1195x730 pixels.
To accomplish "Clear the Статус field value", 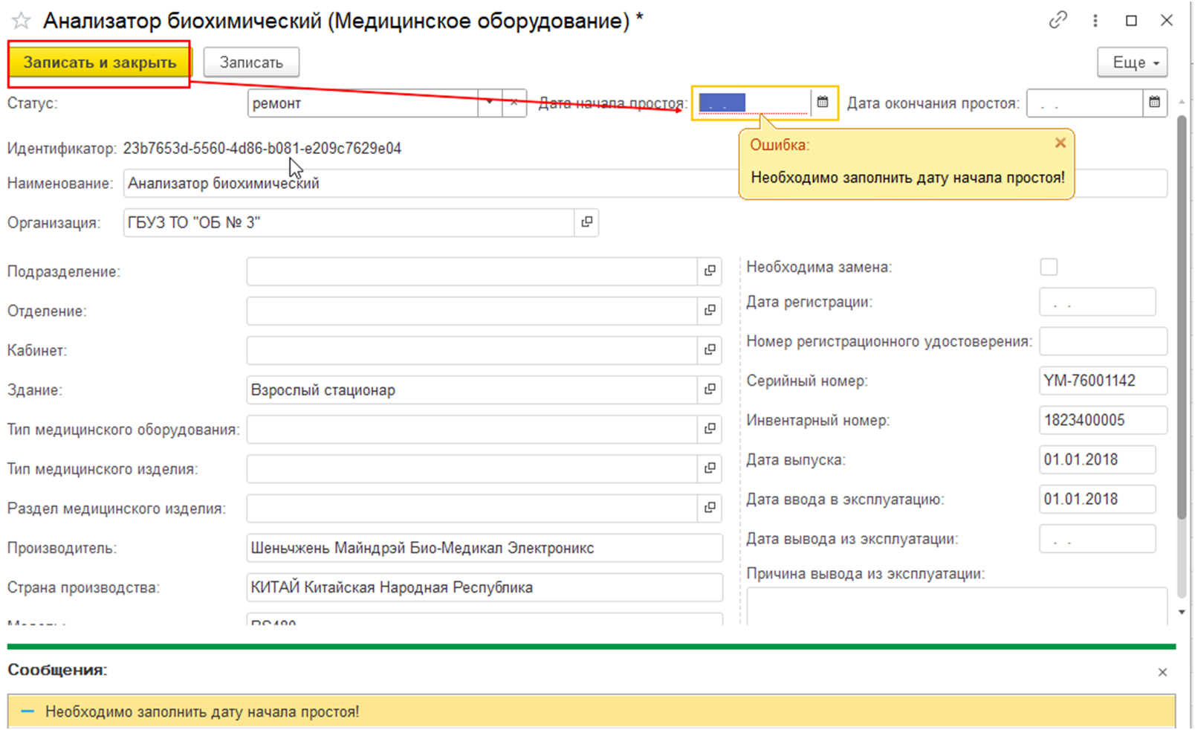I will point(514,103).
